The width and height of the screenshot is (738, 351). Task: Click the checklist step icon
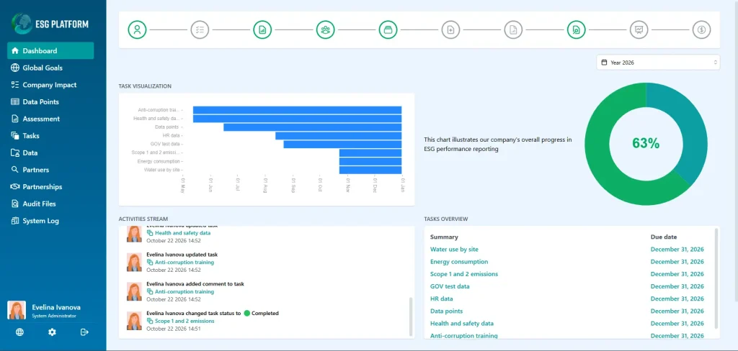(x=200, y=29)
